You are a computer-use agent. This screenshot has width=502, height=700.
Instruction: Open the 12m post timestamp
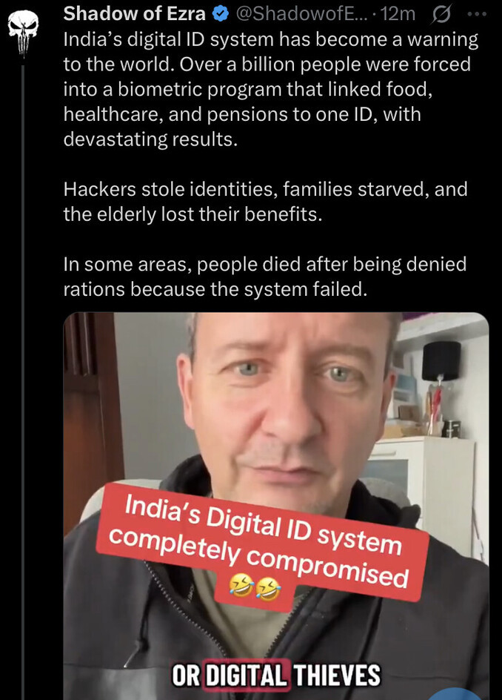click(x=398, y=14)
